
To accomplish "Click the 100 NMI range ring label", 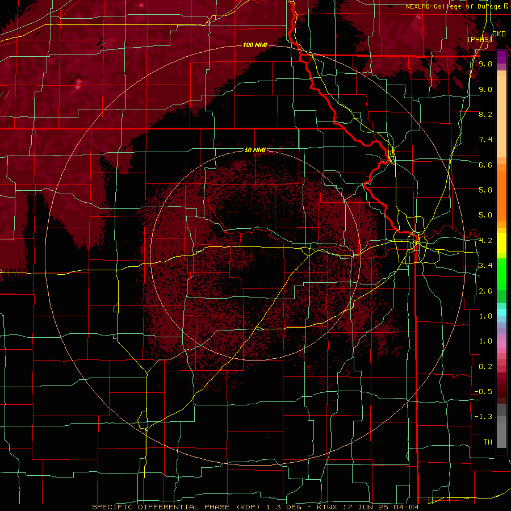I will [255, 45].
